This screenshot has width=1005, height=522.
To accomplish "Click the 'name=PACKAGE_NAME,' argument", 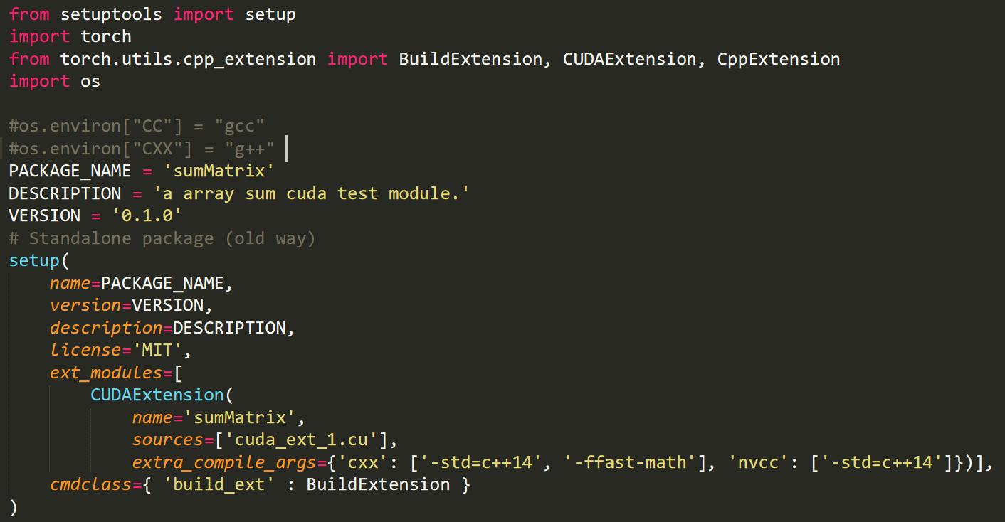I will [x=142, y=283].
